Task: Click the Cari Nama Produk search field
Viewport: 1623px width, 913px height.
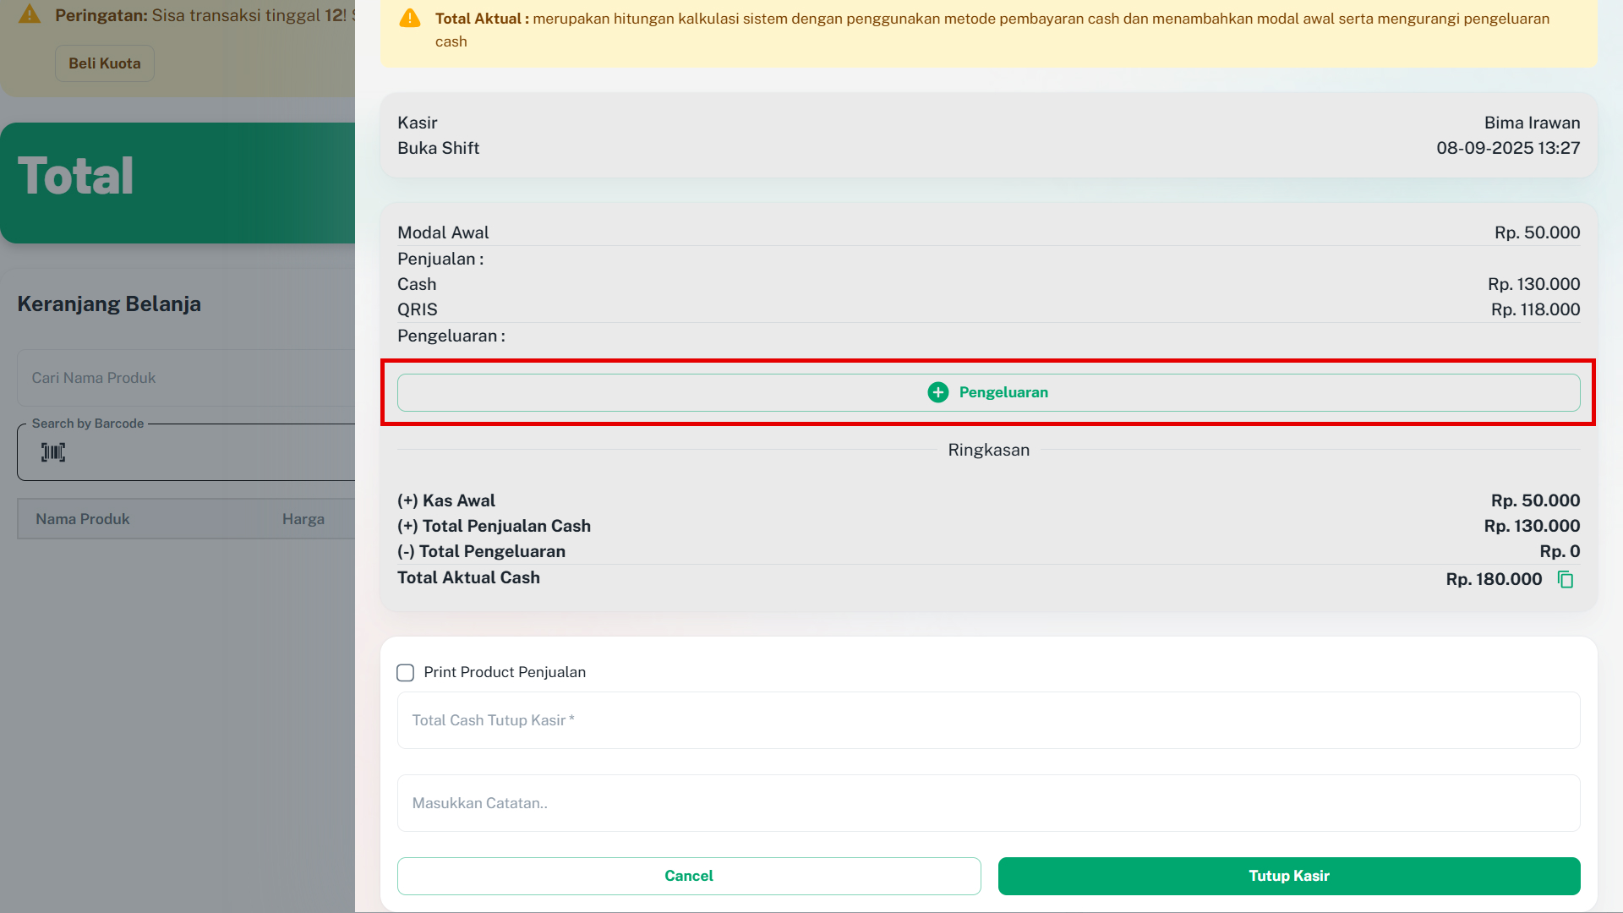Action: click(x=186, y=378)
